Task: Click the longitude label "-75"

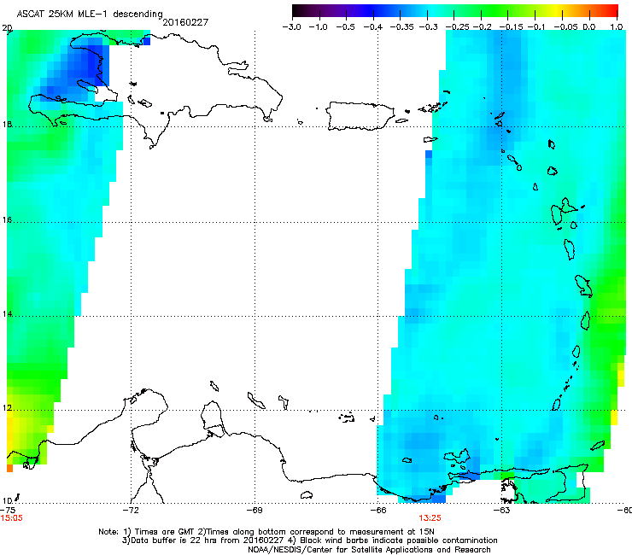Action: click(x=7, y=511)
